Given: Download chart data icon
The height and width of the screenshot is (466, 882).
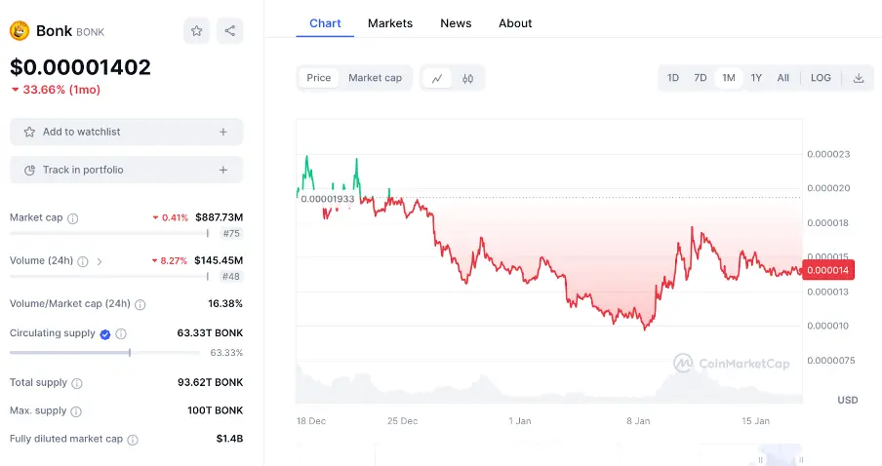Looking at the screenshot, I should 859,78.
